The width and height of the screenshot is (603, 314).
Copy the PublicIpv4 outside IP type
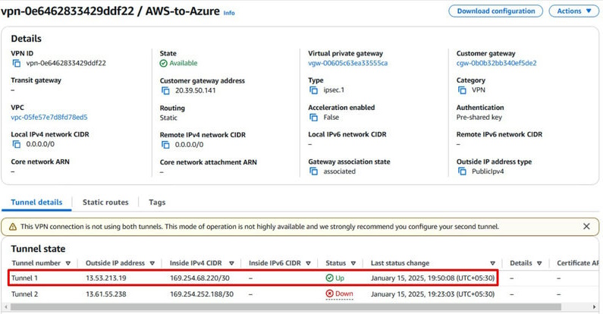(462, 171)
